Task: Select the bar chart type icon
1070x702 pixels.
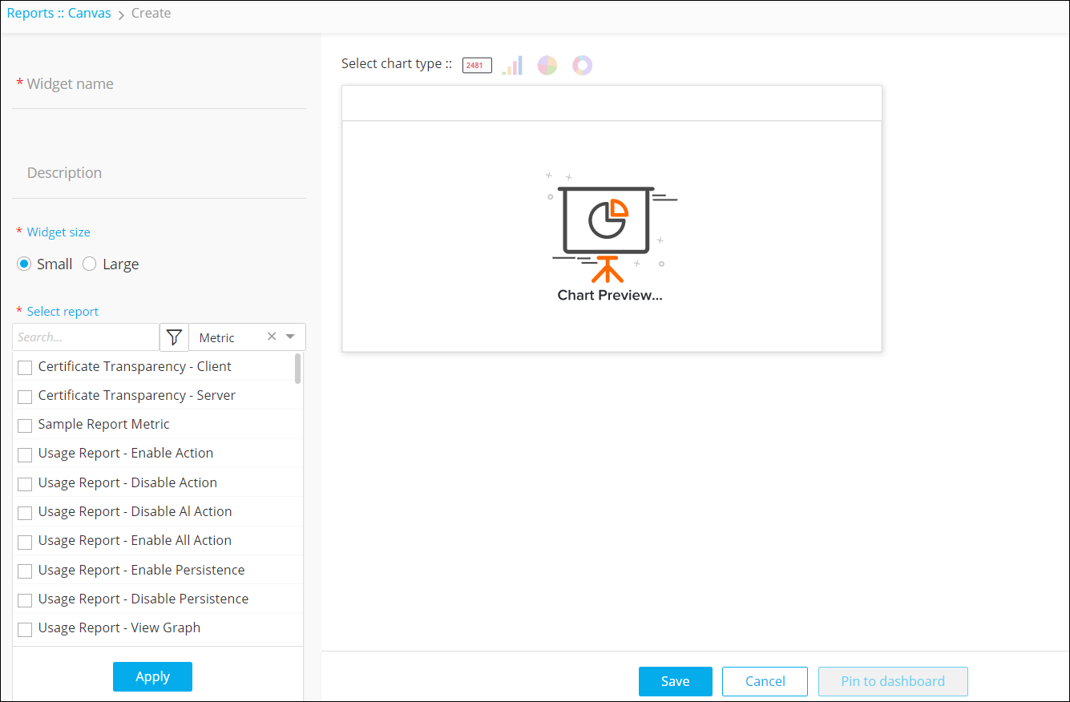Action: click(512, 65)
